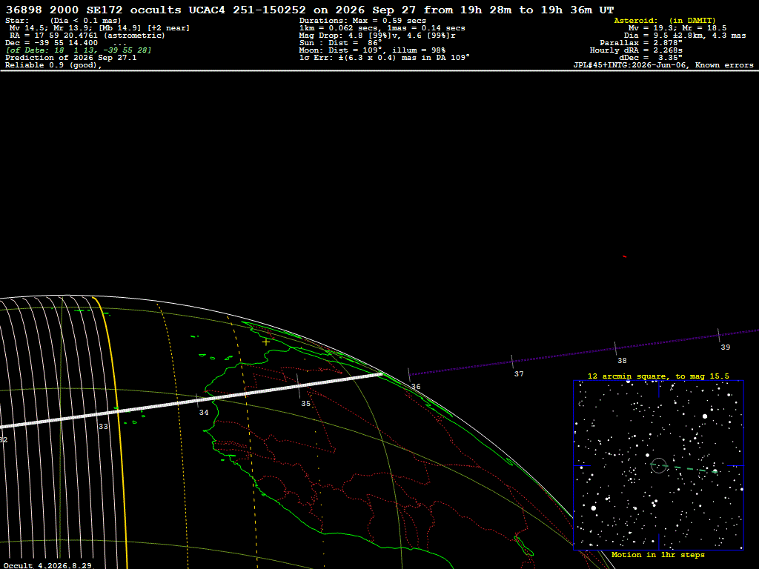
Task: Click the brightest star in upper-right of star chart
Action: coord(705,416)
